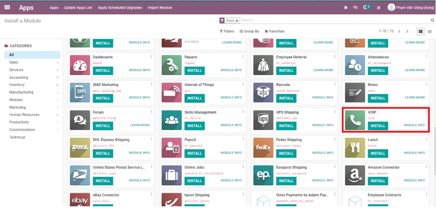Install the Payroll module
The height and width of the screenshot is (208, 436).
coord(194,153)
